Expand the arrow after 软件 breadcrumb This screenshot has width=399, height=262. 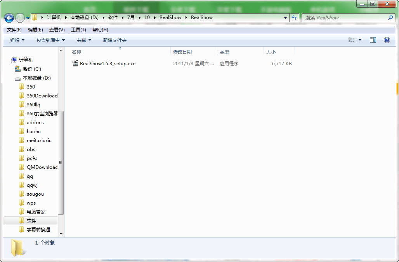(122, 17)
